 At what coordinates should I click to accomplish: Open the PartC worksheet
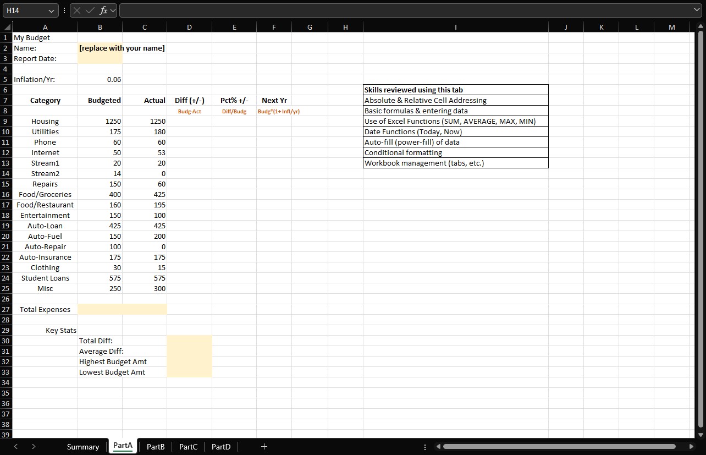(x=188, y=447)
